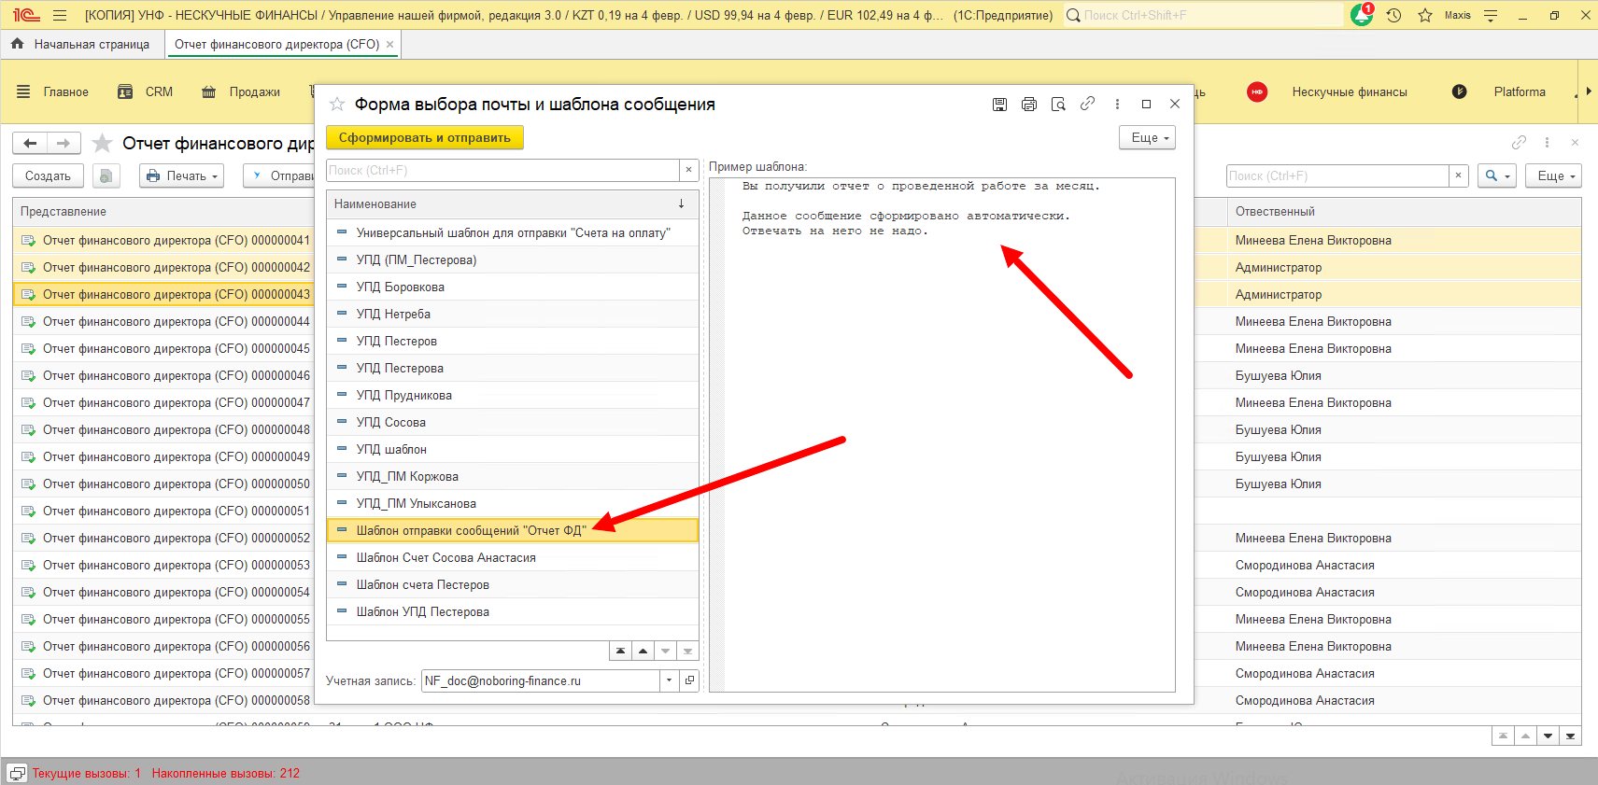Click the Создать button
The height and width of the screenshot is (785, 1598).
point(48,175)
